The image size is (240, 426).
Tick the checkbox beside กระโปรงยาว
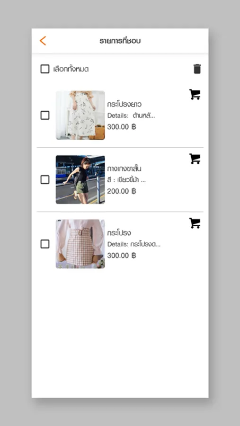tap(45, 115)
